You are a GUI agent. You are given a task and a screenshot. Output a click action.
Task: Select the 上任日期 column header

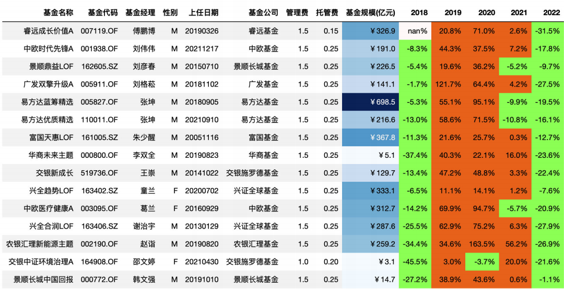(x=203, y=13)
